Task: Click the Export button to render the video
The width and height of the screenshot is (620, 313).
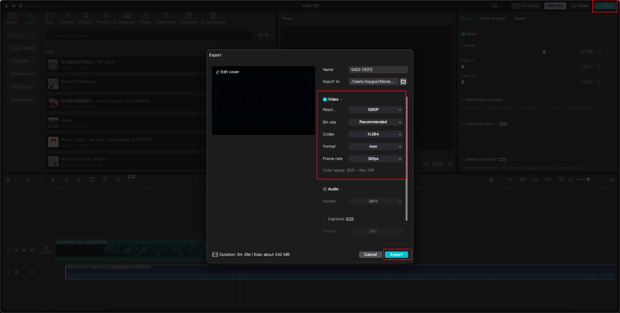Action: 397,255
